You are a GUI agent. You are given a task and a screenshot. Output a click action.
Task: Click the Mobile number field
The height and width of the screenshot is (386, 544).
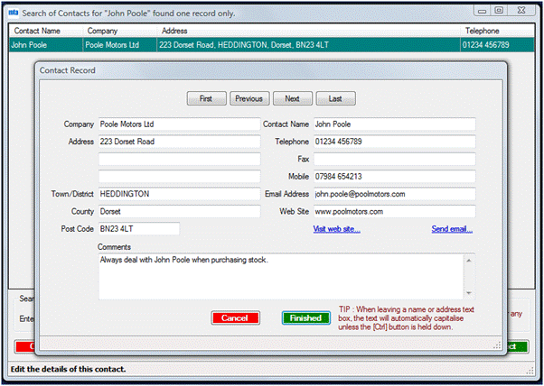tap(393, 176)
